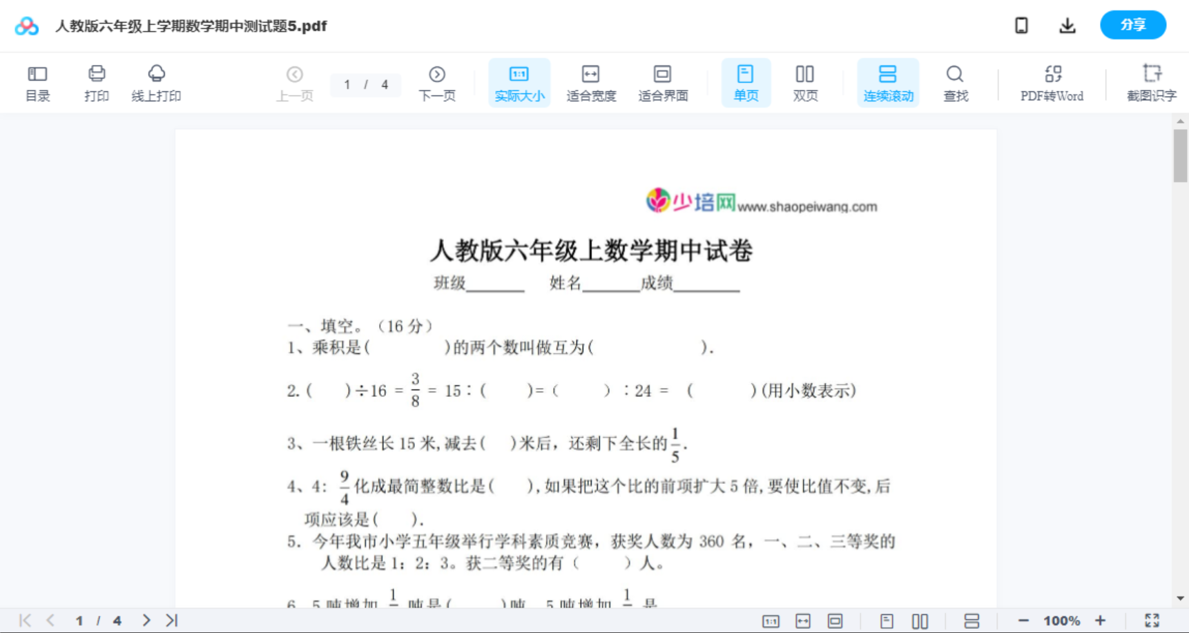This screenshot has height=633, width=1189.
Task: Switch off 连续滚动 continuous scrolling
Action: (888, 82)
